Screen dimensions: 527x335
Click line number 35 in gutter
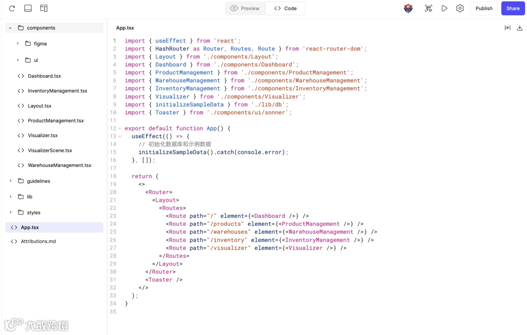coord(113,312)
